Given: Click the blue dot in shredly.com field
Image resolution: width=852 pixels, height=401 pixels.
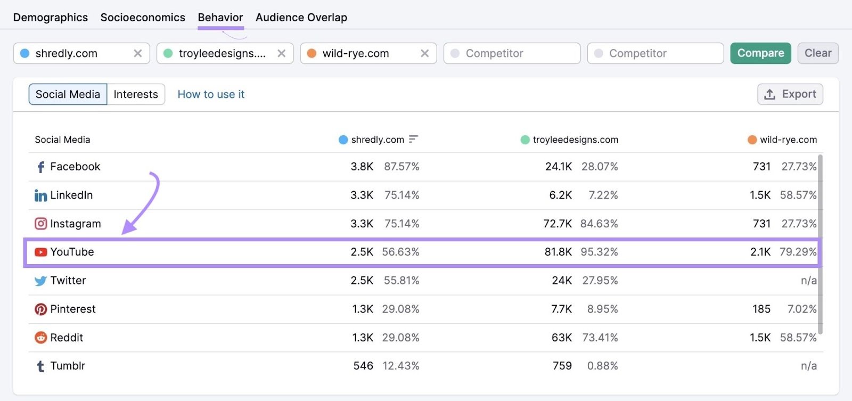Looking at the screenshot, I should 24,53.
